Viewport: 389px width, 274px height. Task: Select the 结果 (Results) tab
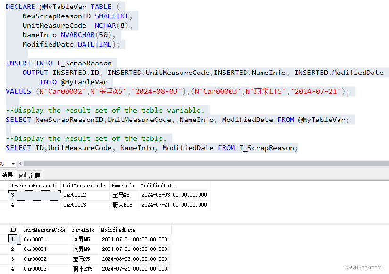[x=8, y=175]
